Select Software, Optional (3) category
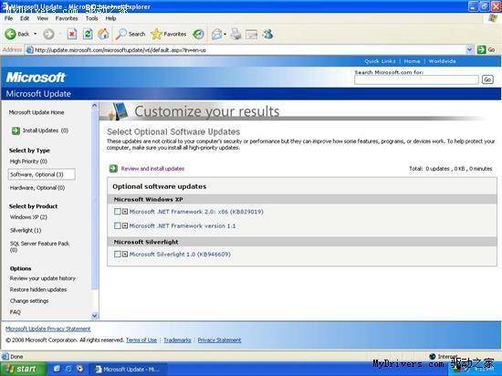Viewport: 502px width, 376px height. (42, 174)
